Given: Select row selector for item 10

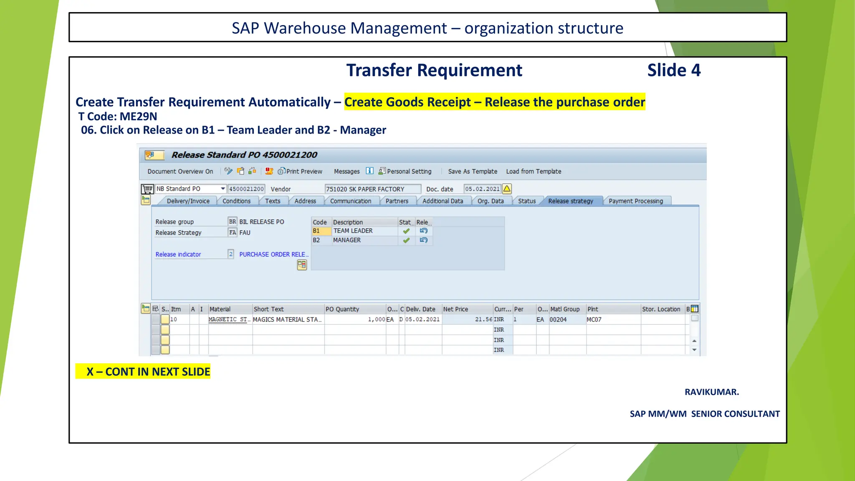Looking at the screenshot, I should (156, 319).
